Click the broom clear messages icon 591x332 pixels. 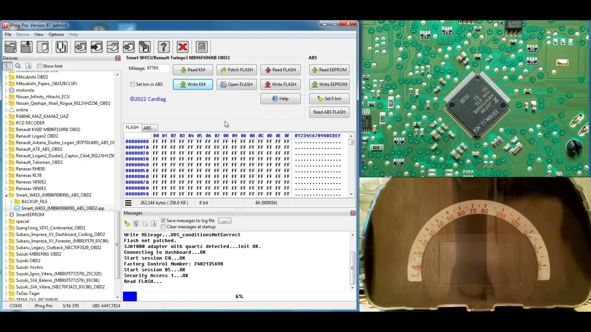coord(127,224)
